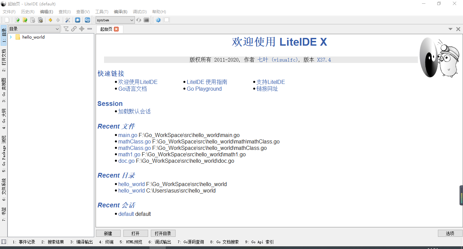
Task: Open the Go Playground link
Action: pos(204,89)
